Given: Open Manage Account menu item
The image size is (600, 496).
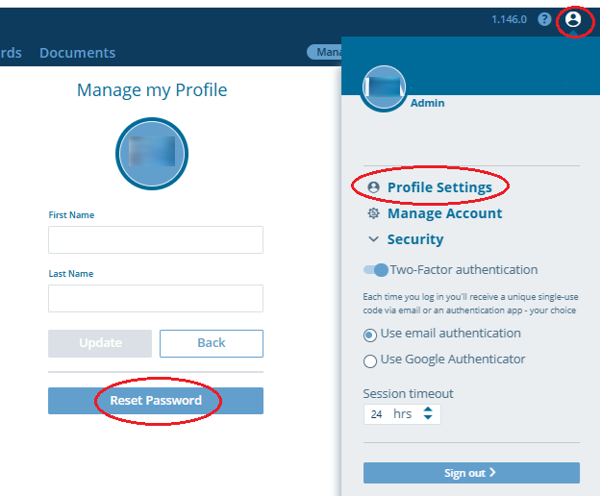Looking at the screenshot, I should pos(444,213).
